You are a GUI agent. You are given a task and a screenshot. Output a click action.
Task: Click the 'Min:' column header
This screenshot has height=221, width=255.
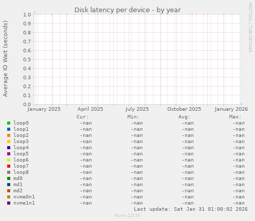133,117
